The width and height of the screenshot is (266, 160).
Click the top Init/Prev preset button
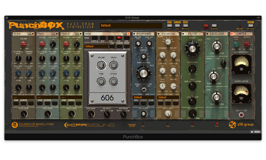[169, 25]
